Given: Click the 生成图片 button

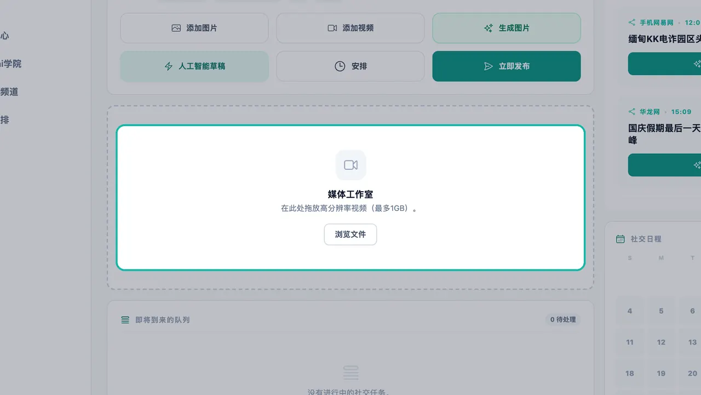Looking at the screenshot, I should (x=507, y=28).
